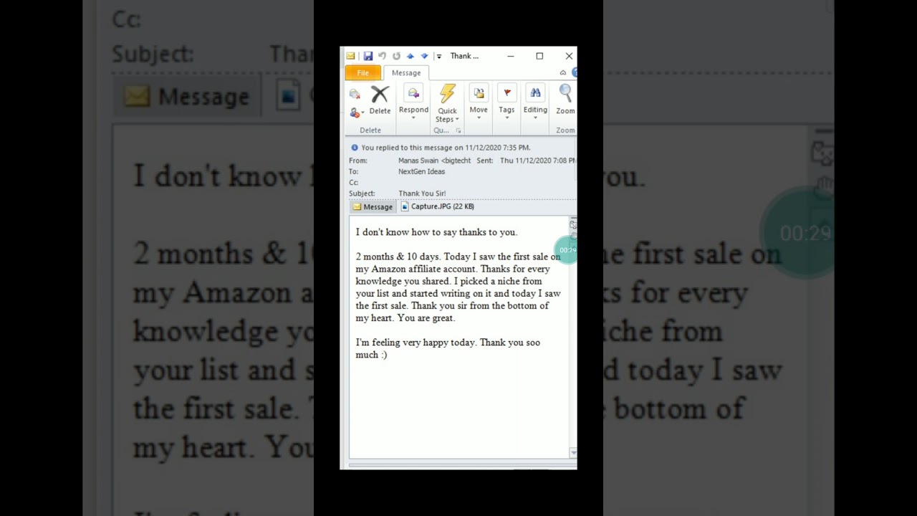Open Editing with the binoculars icon

[535, 92]
